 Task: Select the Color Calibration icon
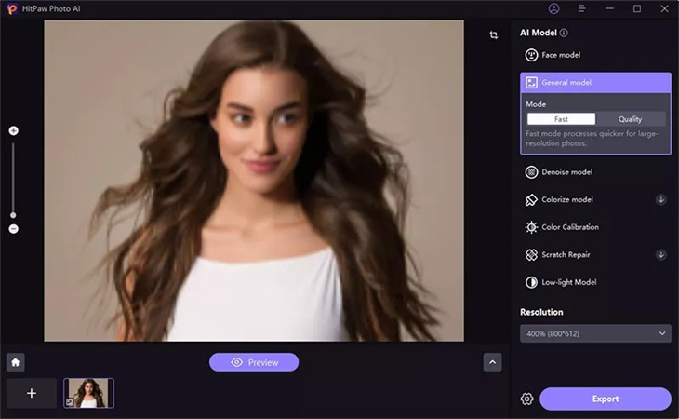tap(531, 227)
